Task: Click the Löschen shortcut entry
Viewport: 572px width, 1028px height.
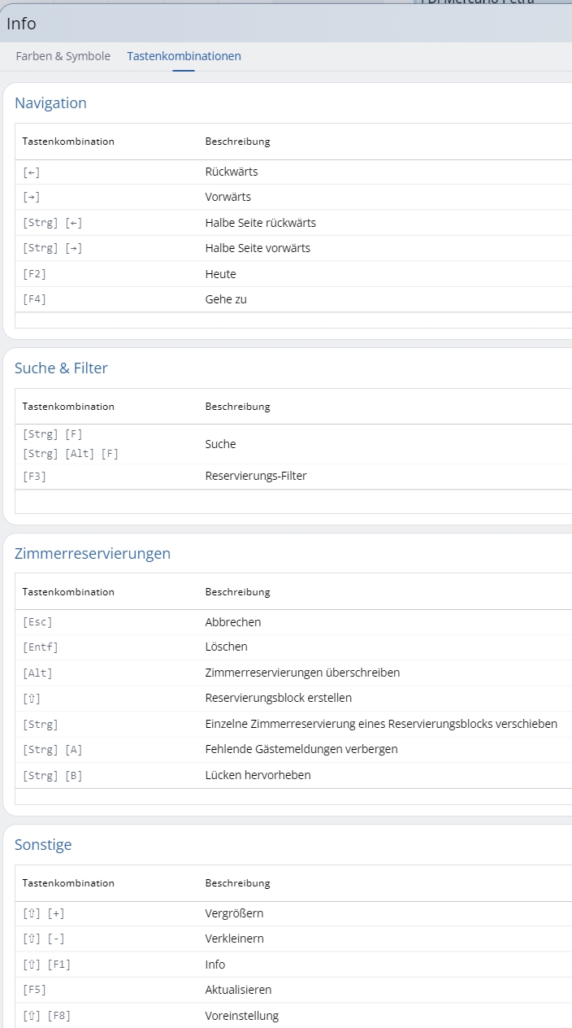Action: (224, 647)
